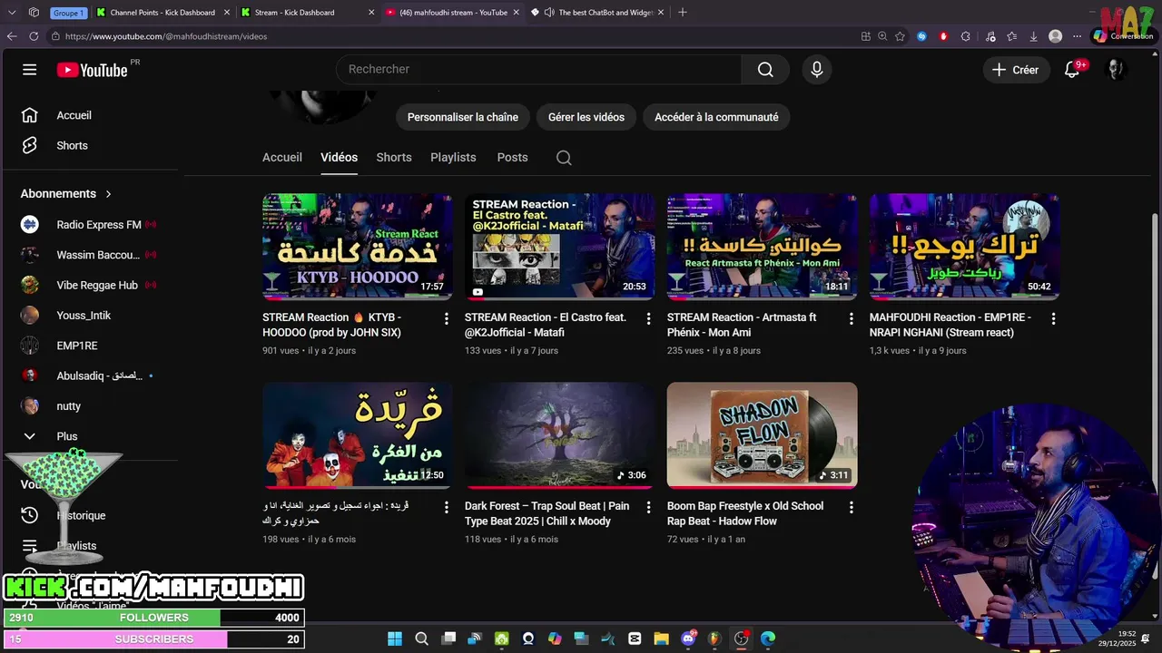This screenshot has width=1162, height=653.
Task: Open more options for El Castro Matafi video
Action: pos(648,318)
